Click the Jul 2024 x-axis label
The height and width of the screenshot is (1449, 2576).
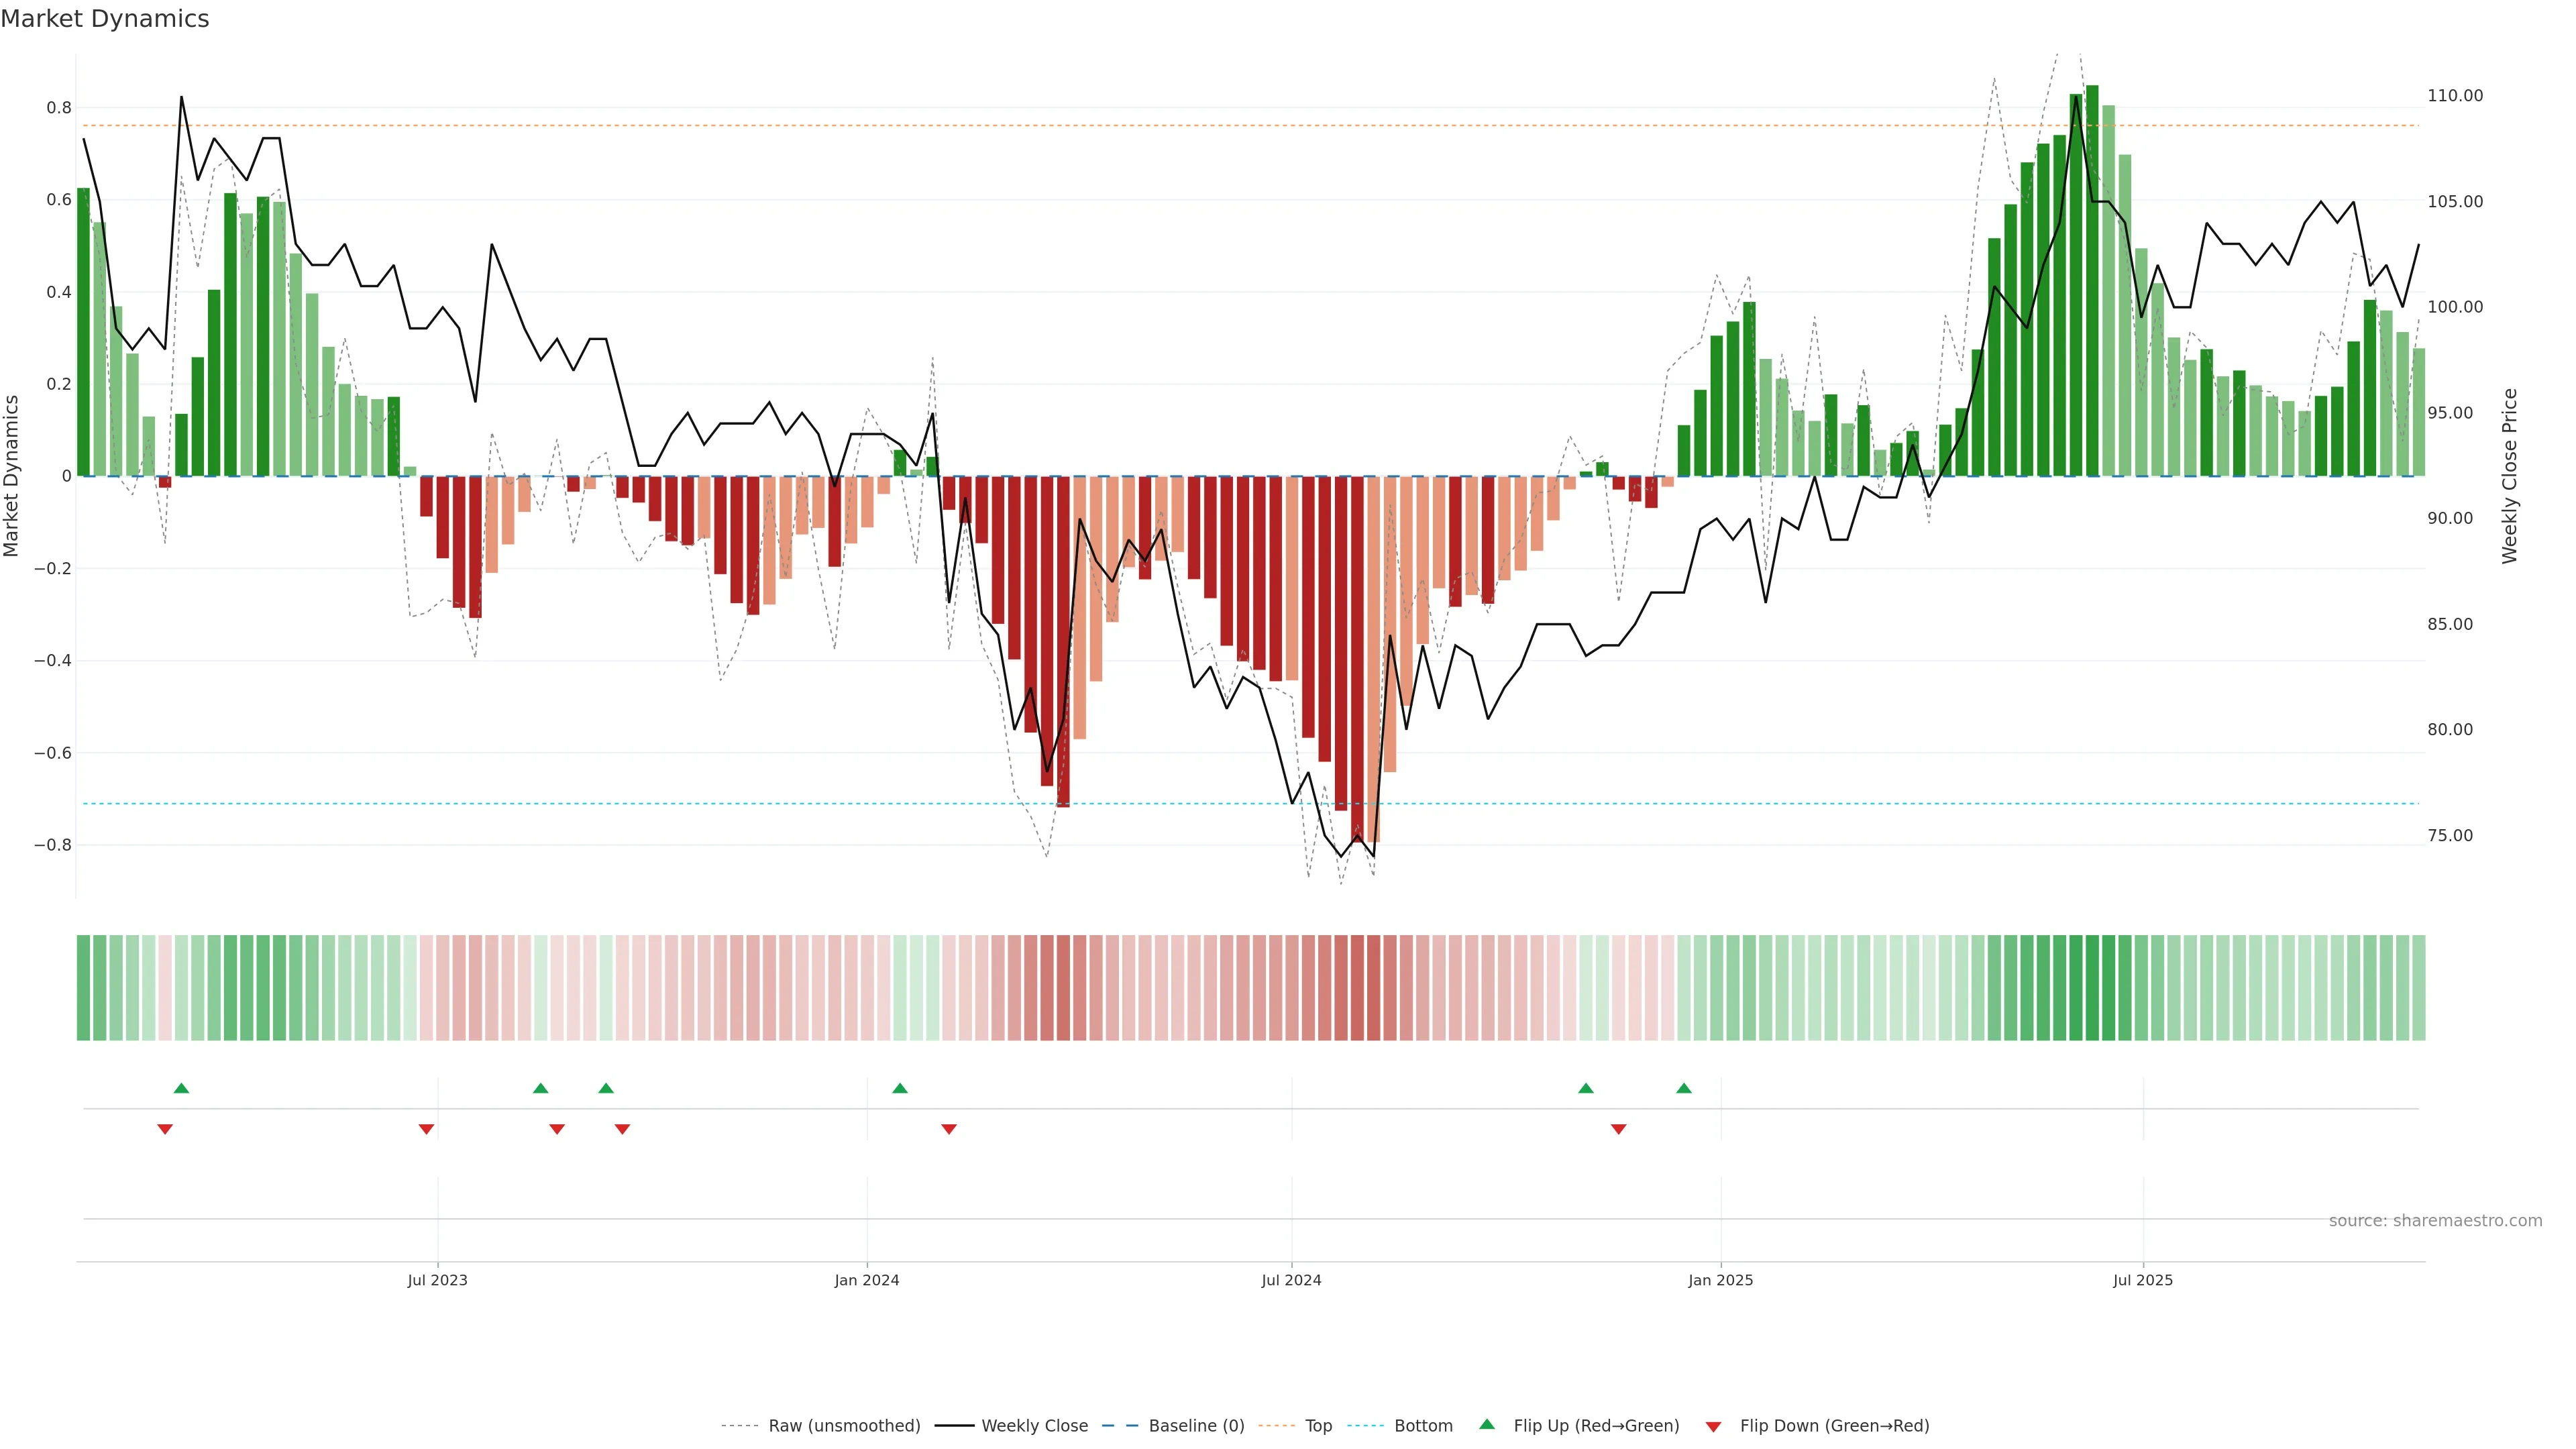point(1291,1280)
